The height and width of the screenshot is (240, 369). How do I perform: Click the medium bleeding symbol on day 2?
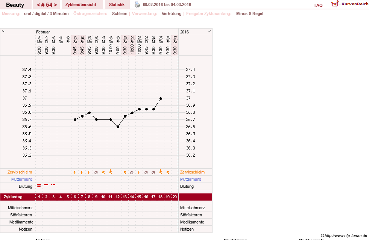(x=46, y=185)
